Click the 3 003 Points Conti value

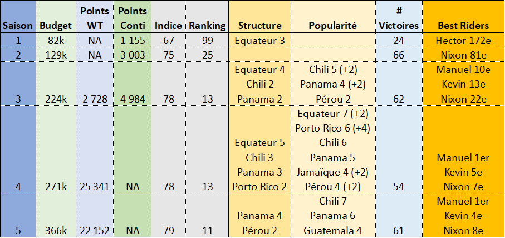coord(132,55)
